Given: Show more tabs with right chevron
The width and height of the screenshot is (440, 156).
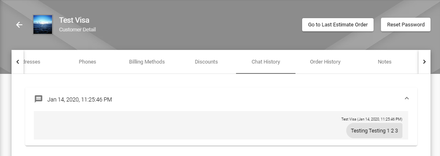Looking at the screenshot, I should pos(424,62).
